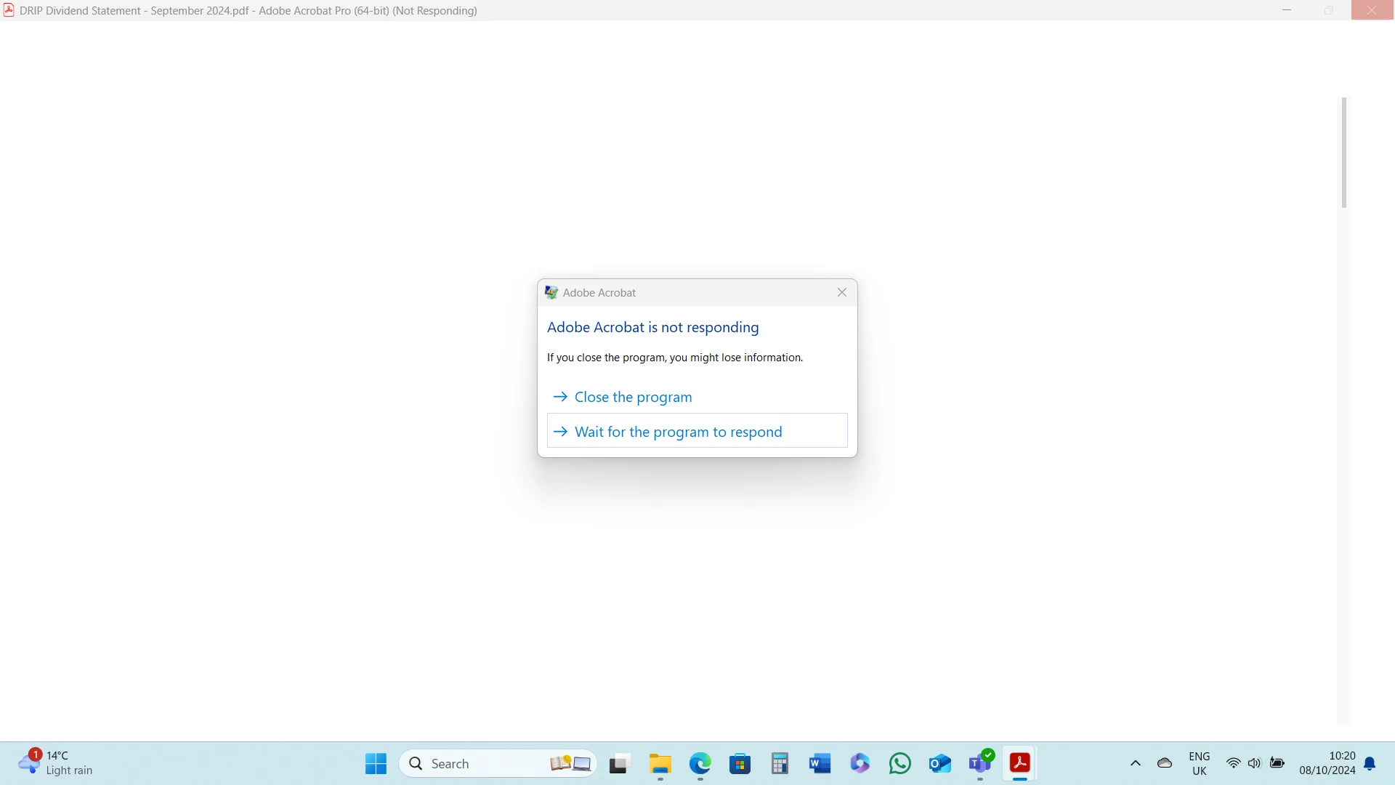Open Microsoft Store taskbar icon

pos(740,763)
